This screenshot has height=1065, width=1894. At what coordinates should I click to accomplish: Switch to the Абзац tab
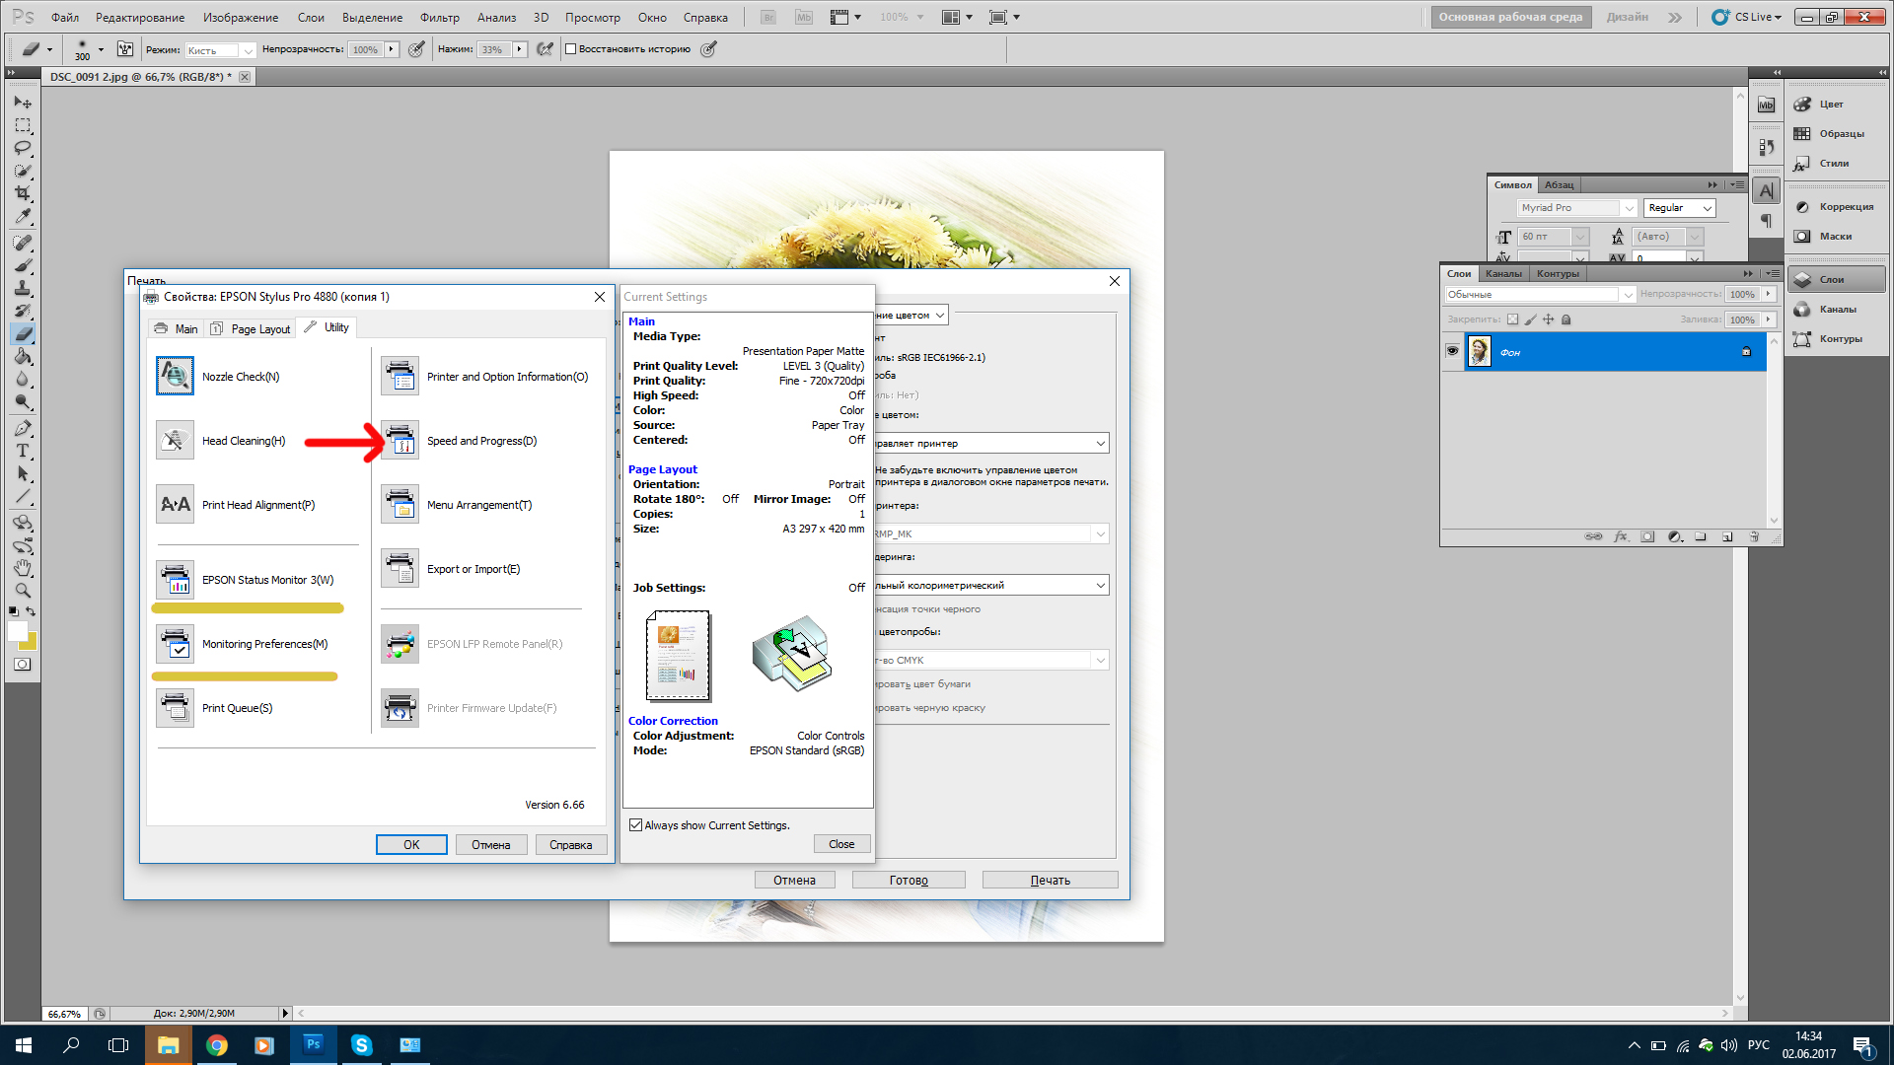click(x=1559, y=184)
